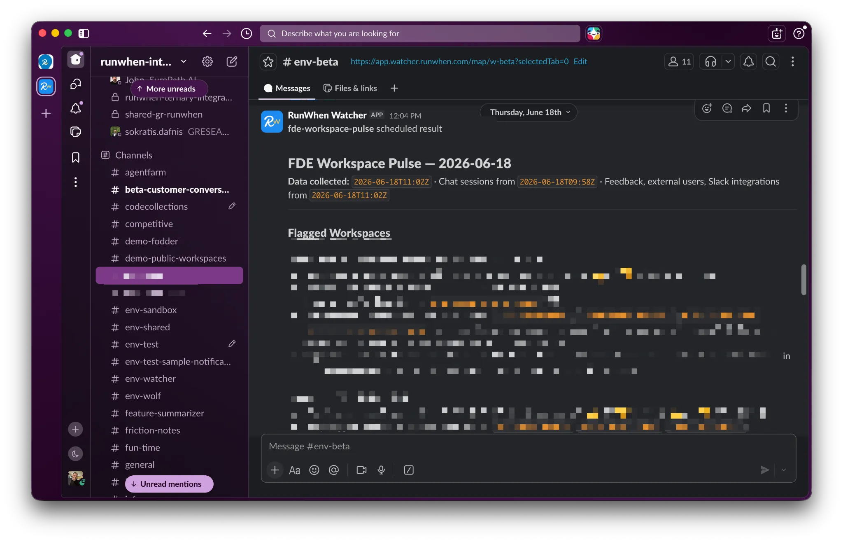Open the Later bookmark sidebar icon
843x542 pixels.
[76, 157]
